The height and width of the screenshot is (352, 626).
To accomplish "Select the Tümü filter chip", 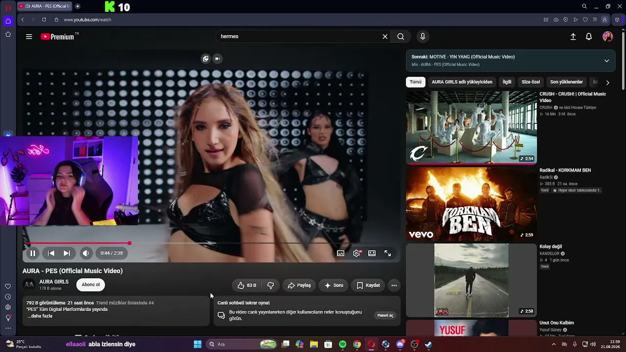I will click(415, 82).
